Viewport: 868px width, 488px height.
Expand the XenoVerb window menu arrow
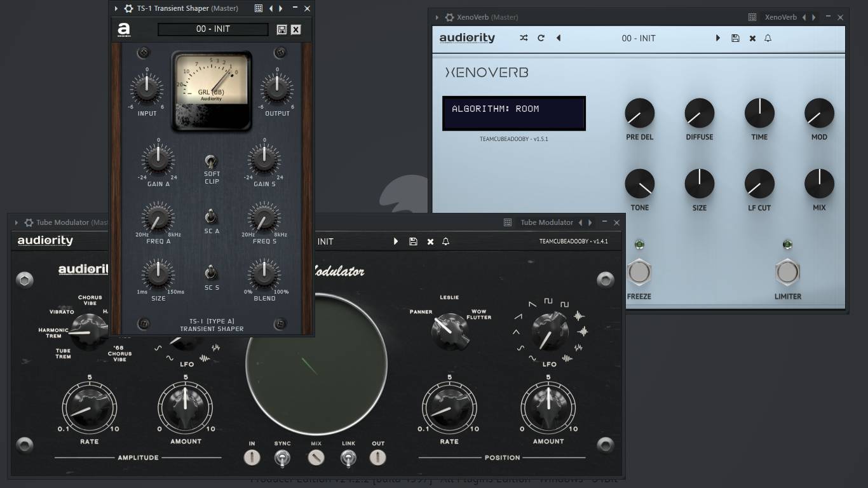tap(437, 17)
